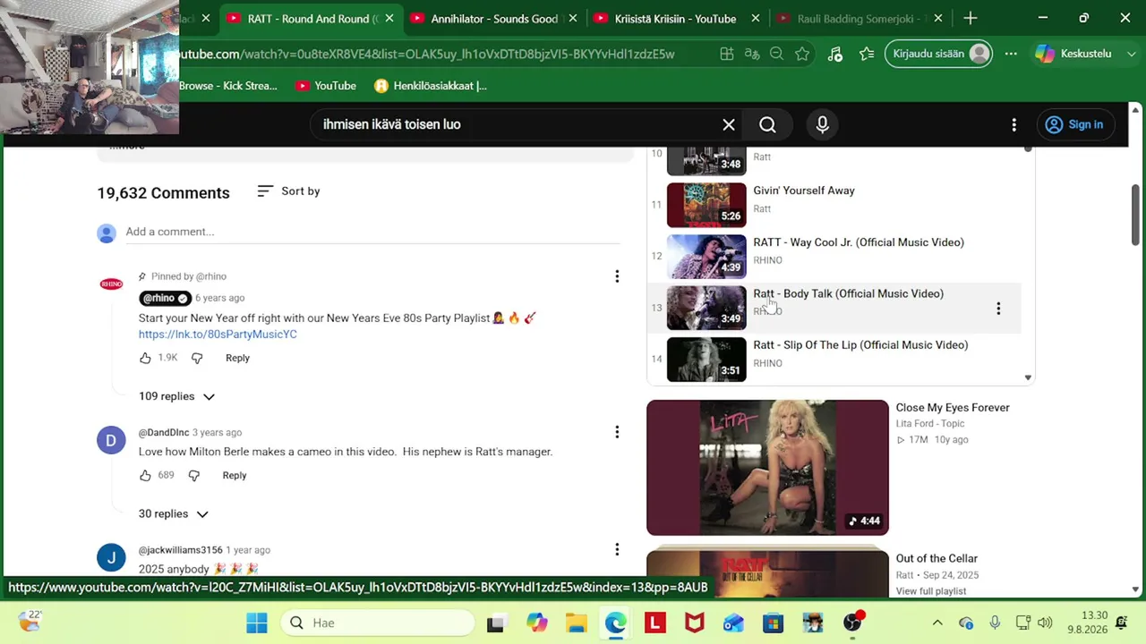Open the Keskustelu Copilot button
The image size is (1146, 644).
point(1073,54)
